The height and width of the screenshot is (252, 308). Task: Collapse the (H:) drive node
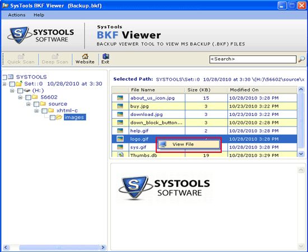[12, 91]
